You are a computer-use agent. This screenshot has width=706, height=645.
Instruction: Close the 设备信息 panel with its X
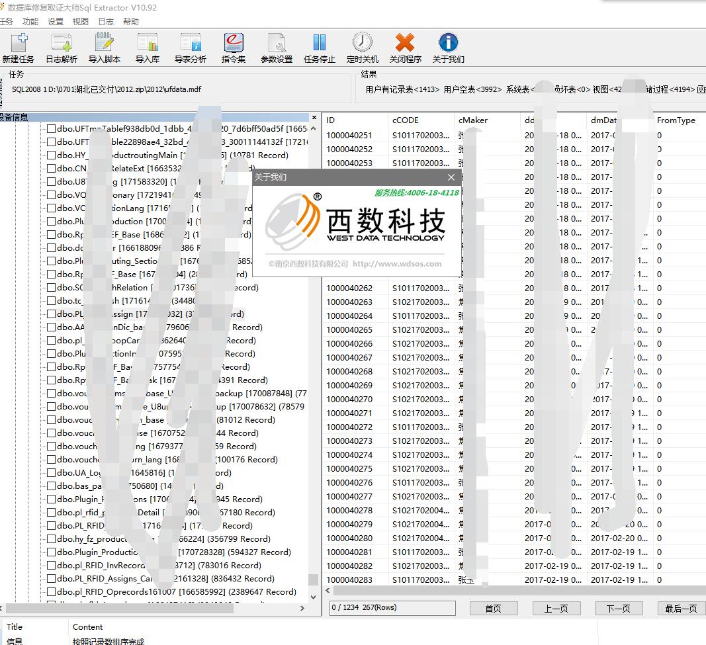click(314, 118)
